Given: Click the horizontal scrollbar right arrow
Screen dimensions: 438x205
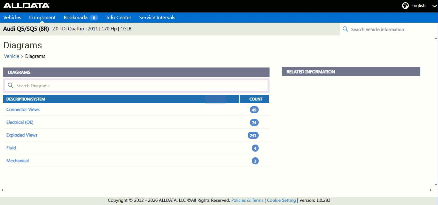Looking at the screenshot, I should 431,190.
